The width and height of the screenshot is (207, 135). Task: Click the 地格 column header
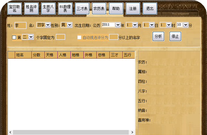pyautogui.click(x=77, y=55)
